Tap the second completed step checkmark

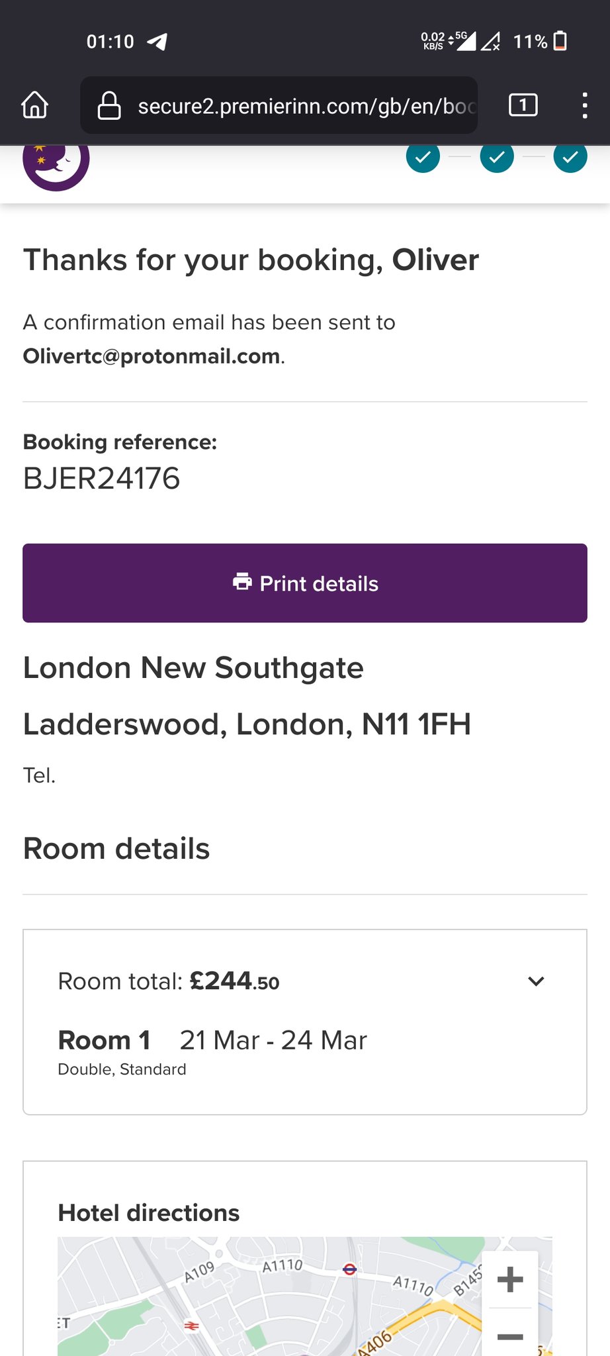tap(497, 157)
